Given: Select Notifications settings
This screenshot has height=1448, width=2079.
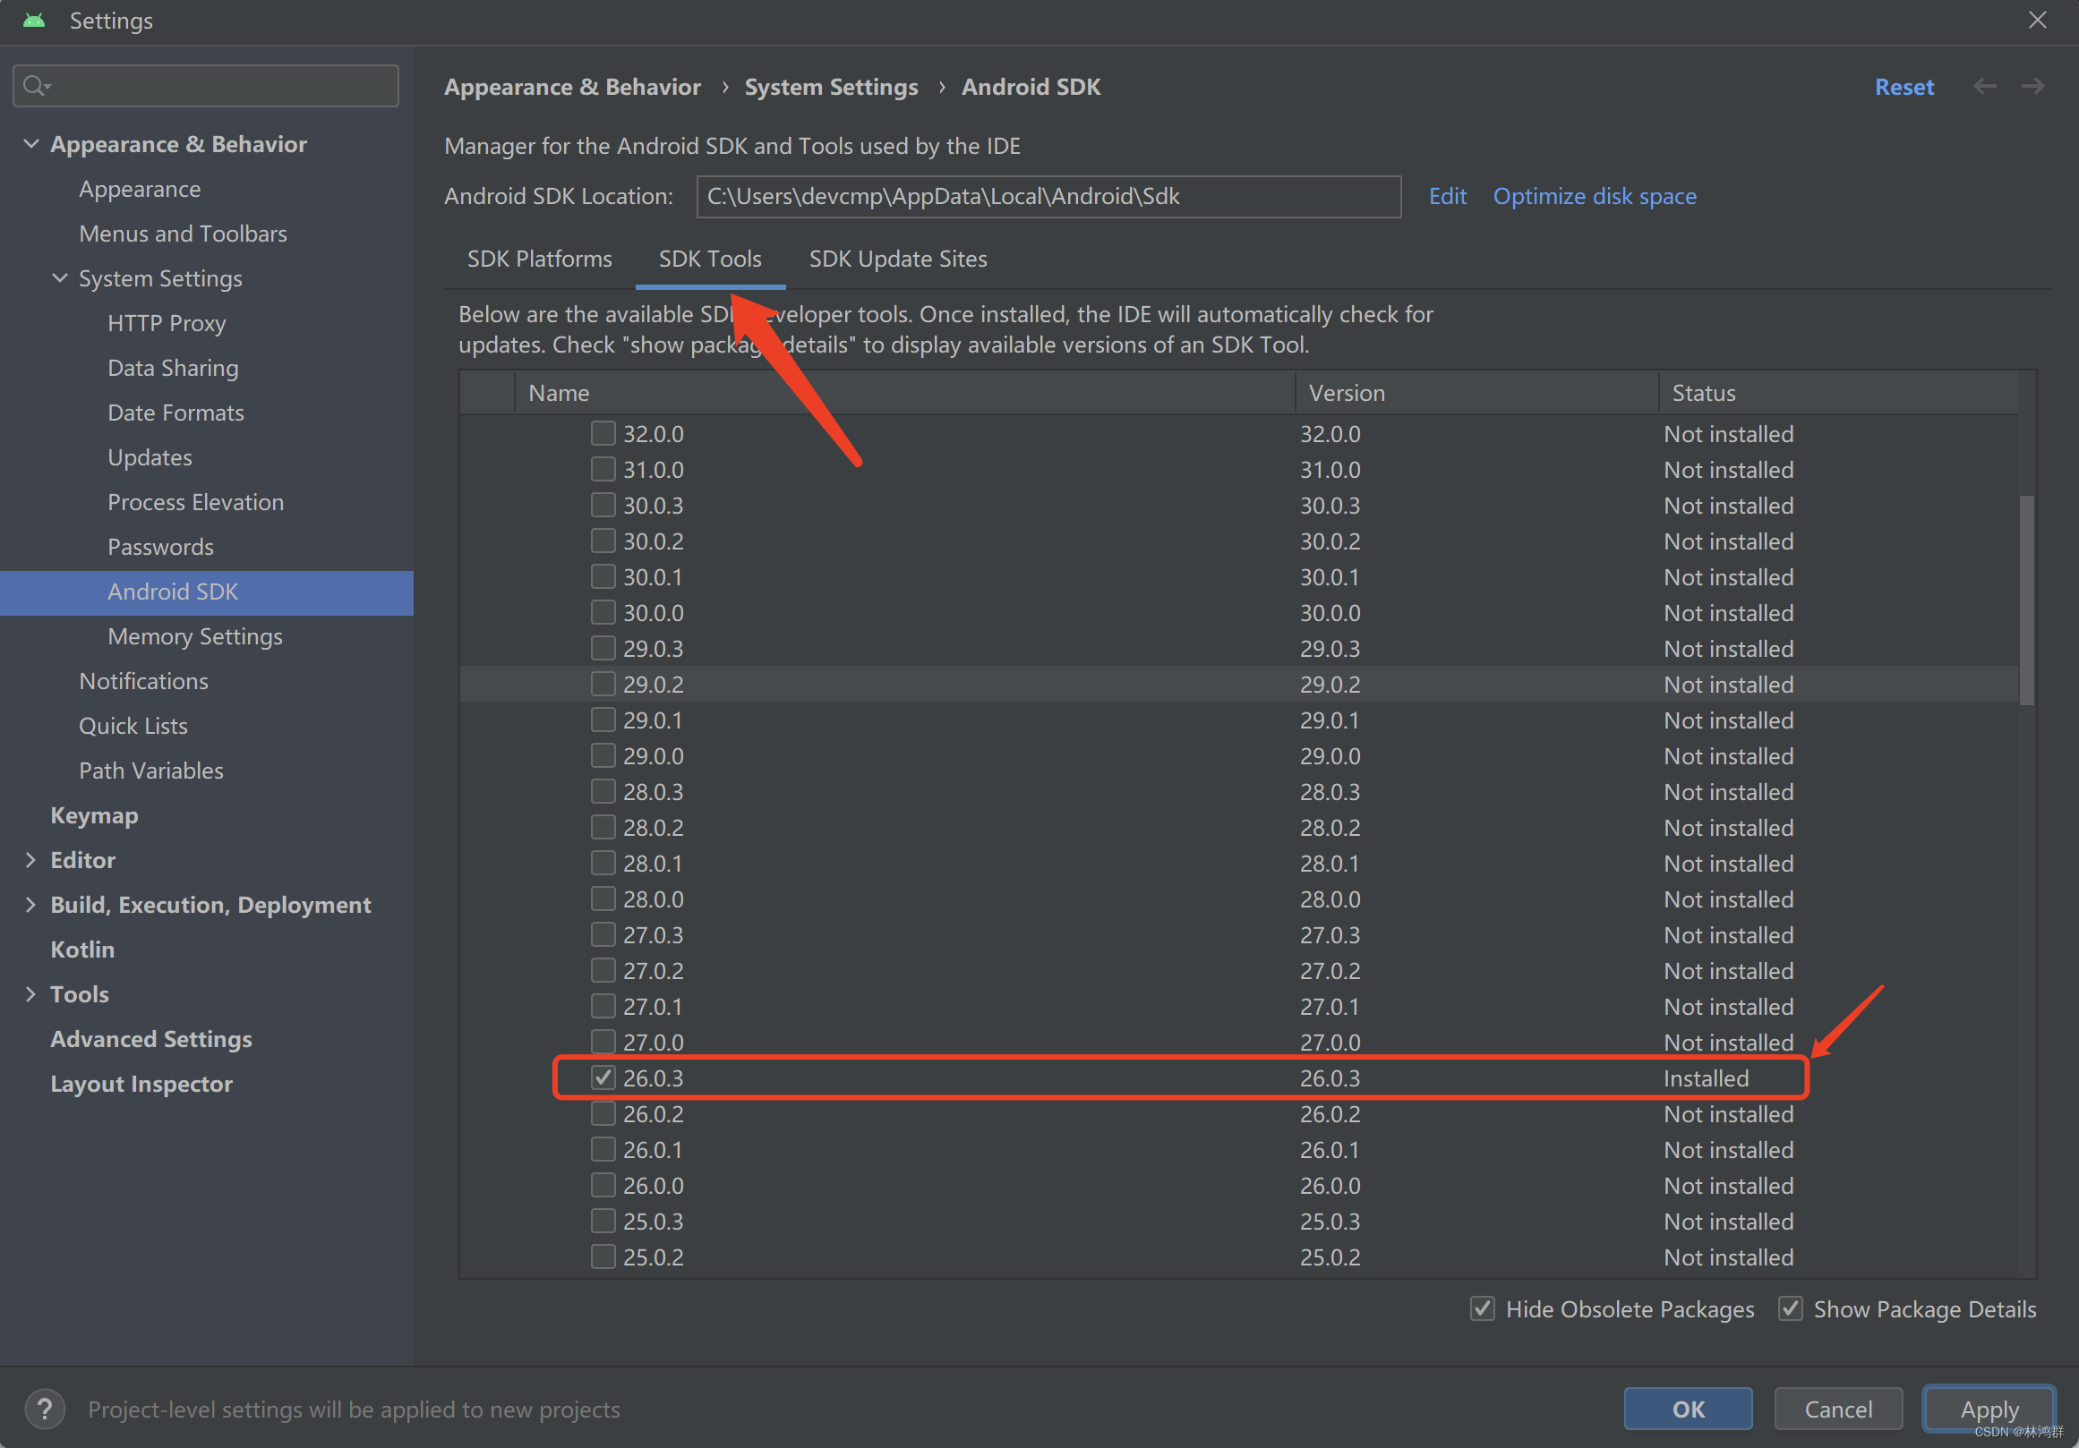Looking at the screenshot, I should point(143,680).
